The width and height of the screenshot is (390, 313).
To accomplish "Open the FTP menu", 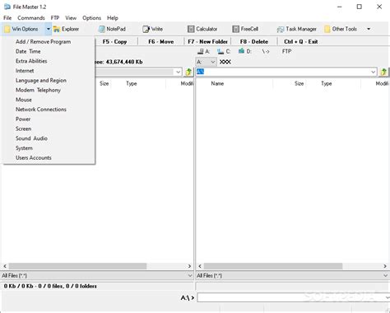I will pyautogui.click(x=55, y=18).
